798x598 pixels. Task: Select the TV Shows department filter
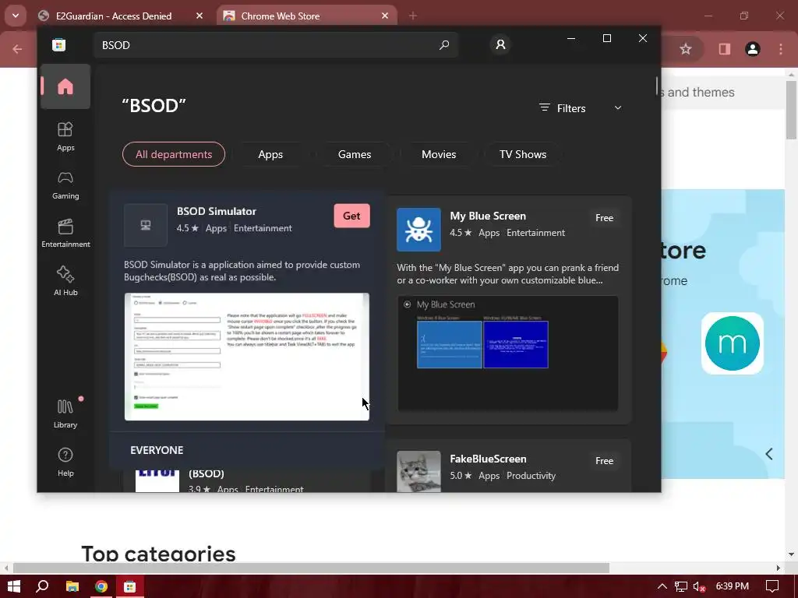[x=523, y=154]
